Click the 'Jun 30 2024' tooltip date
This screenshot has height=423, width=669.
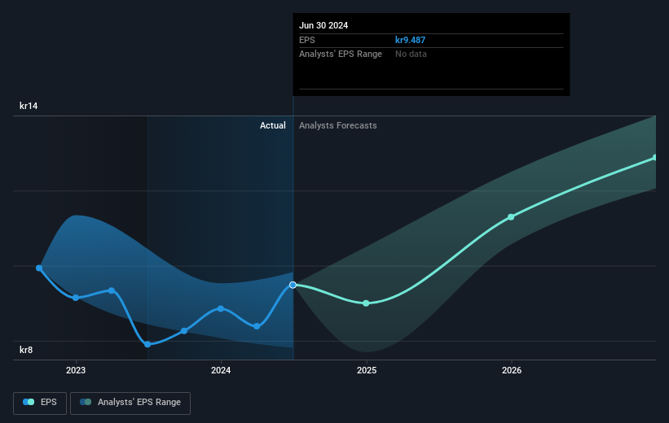point(323,25)
